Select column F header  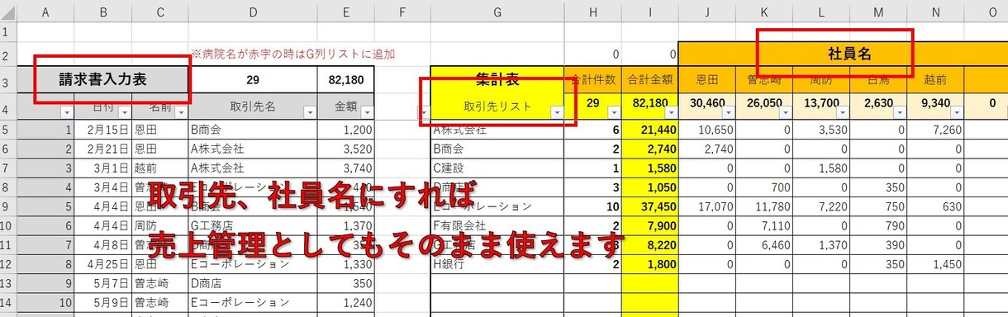point(402,12)
